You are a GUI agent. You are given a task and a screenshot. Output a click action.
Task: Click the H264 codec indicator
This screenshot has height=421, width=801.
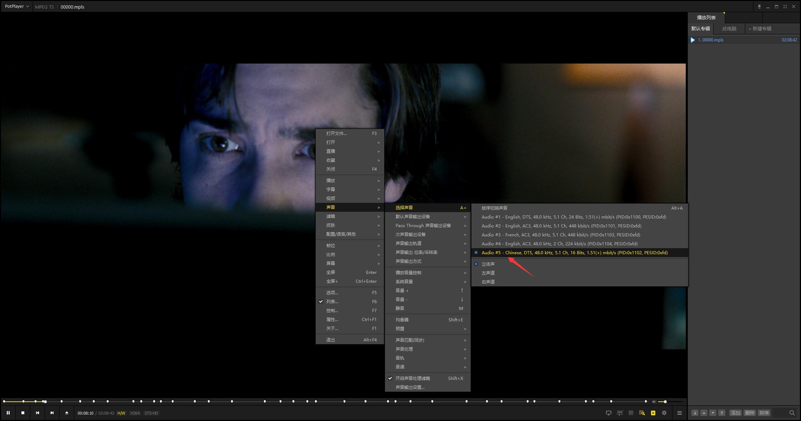135,413
